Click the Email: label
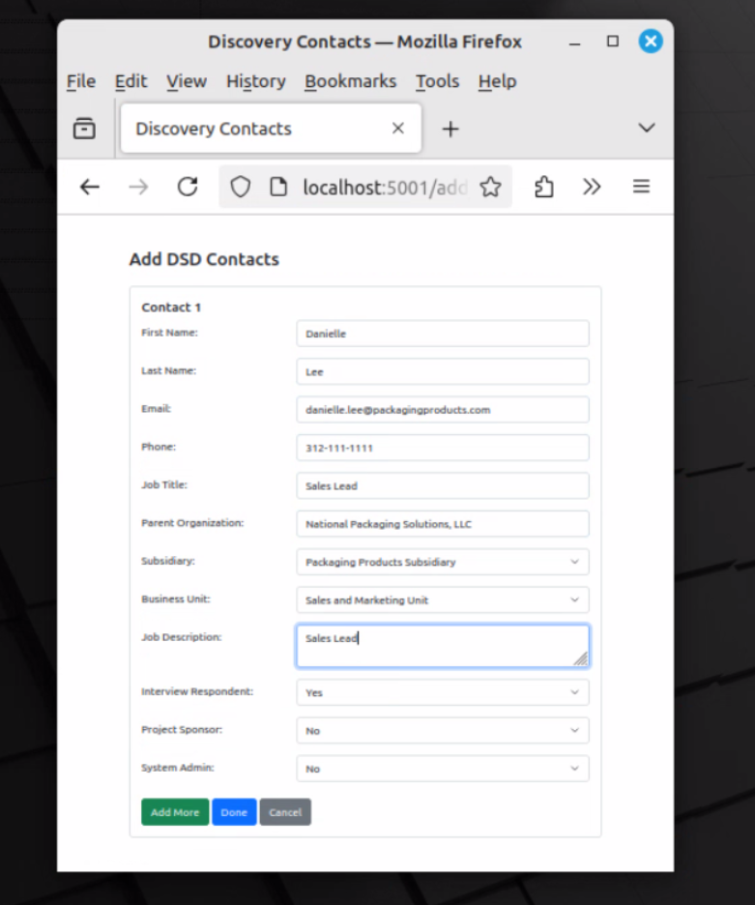The image size is (755, 905). 157,409
